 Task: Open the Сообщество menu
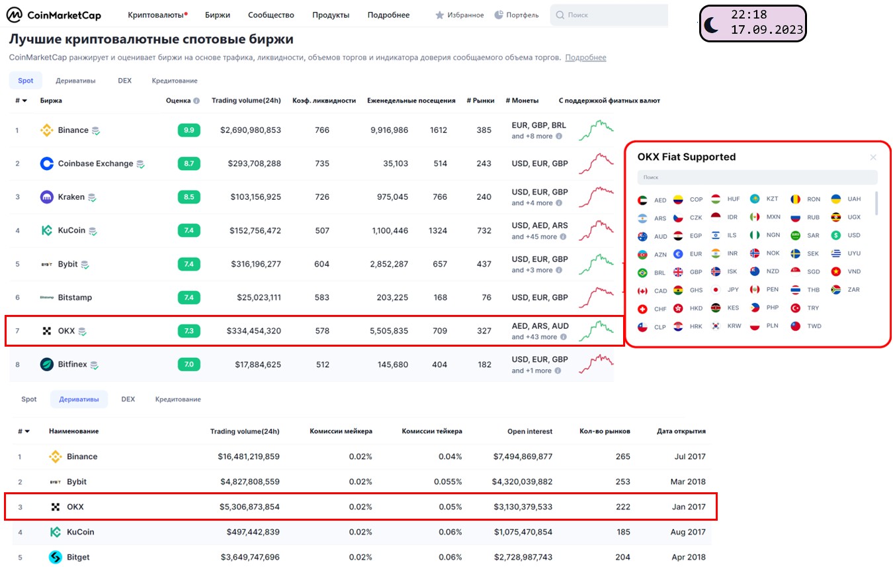click(x=271, y=15)
